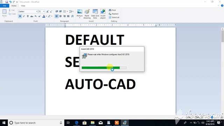Image resolution: width=224 pixels, height=126 pixels.
Task: Click the AUTO-CAD text in the document
Action: click(x=100, y=84)
